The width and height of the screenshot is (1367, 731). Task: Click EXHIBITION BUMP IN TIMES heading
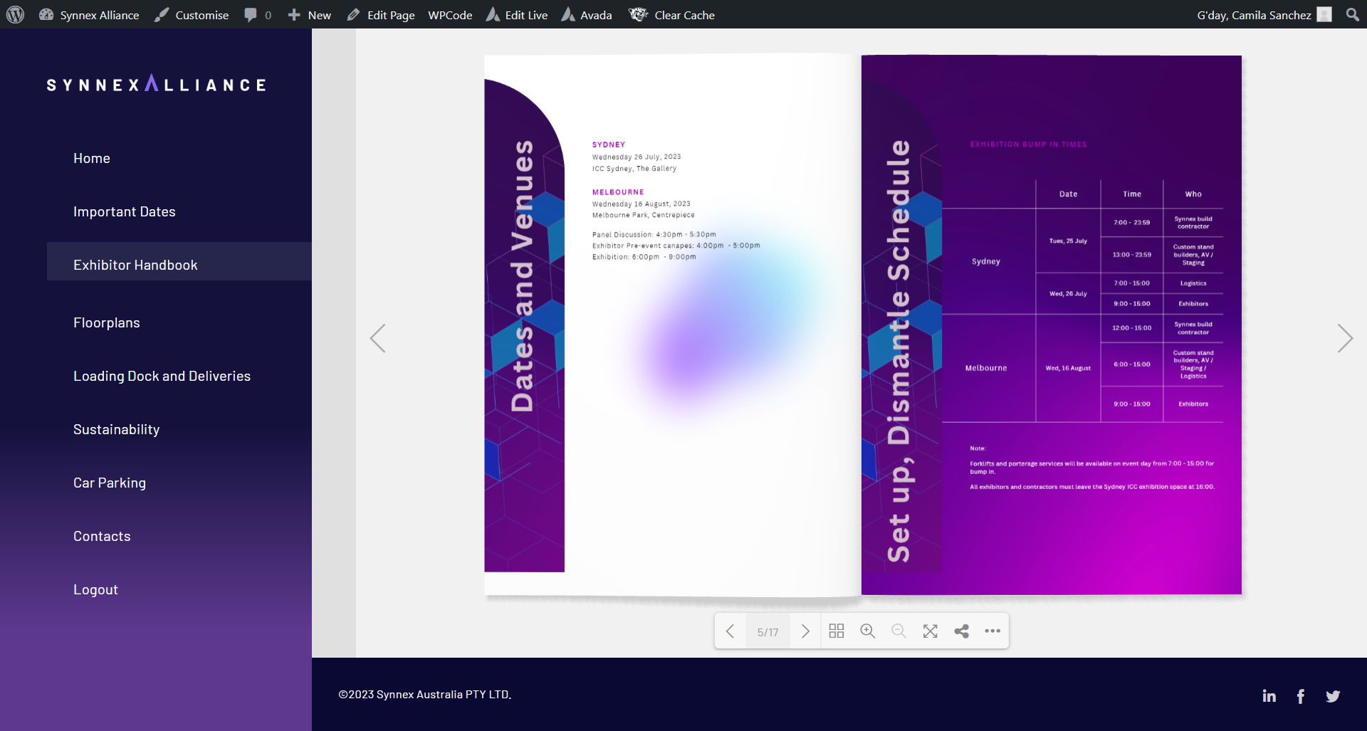(x=1028, y=144)
